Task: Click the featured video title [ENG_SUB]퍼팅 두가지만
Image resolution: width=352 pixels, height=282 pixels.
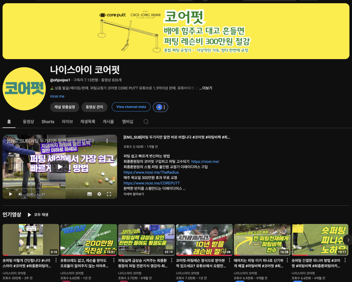Action: [177, 137]
